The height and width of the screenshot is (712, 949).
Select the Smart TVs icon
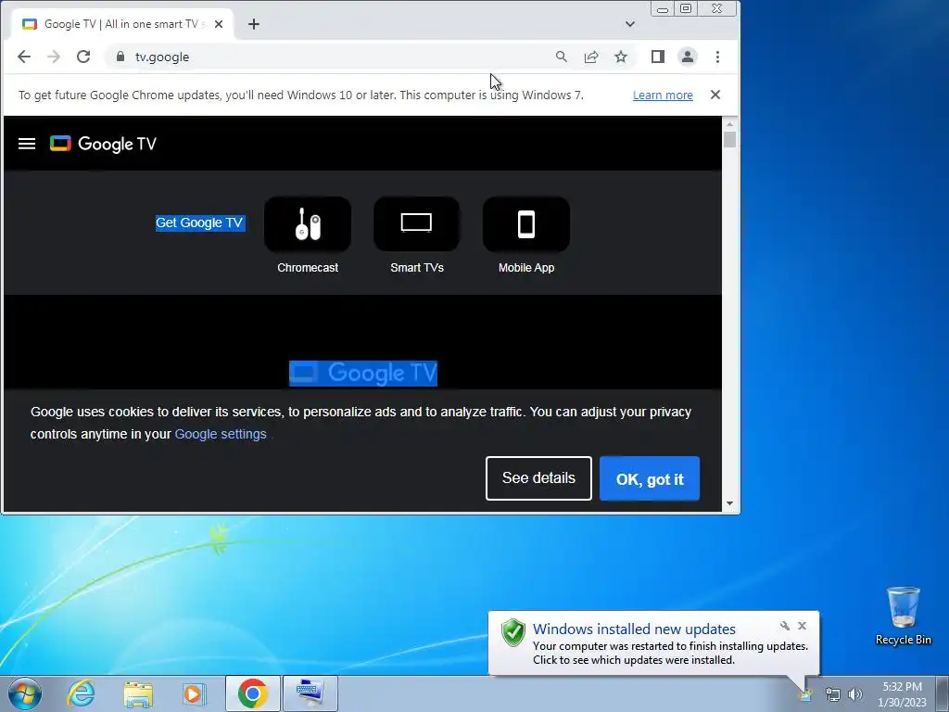tap(416, 224)
